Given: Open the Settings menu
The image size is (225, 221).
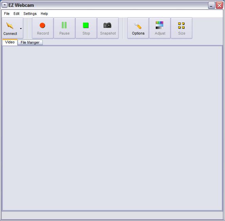Looking at the screenshot, I should point(30,14).
